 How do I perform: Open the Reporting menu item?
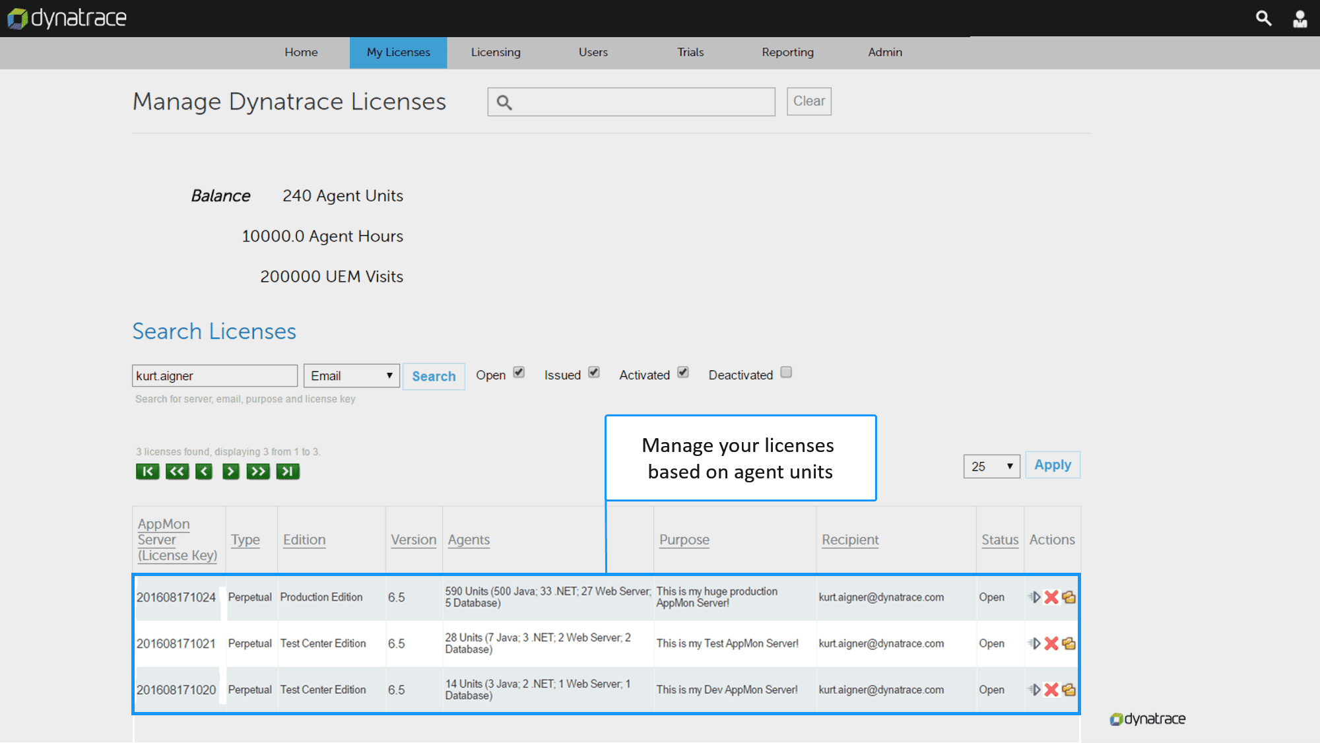(x=787, y=52)
